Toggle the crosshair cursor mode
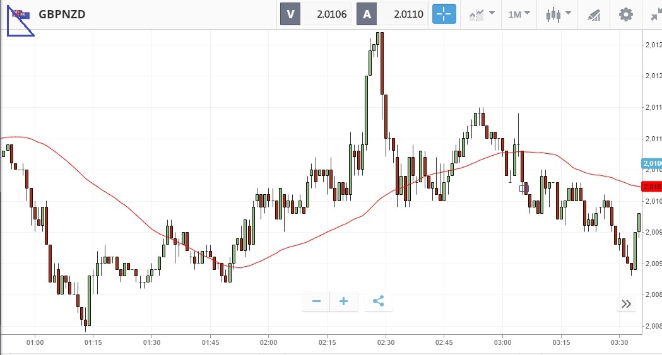This screenshot has width=662, height=355. click(x=444, y=14)
